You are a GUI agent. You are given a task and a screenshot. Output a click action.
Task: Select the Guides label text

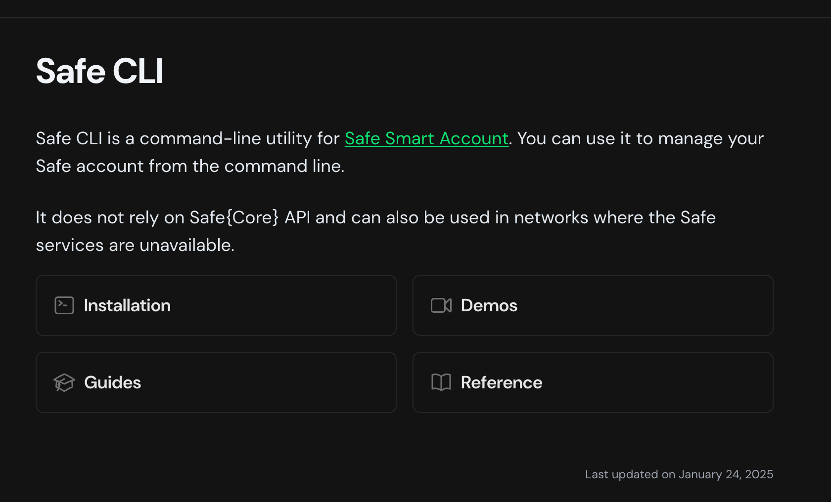click(113, 382)
